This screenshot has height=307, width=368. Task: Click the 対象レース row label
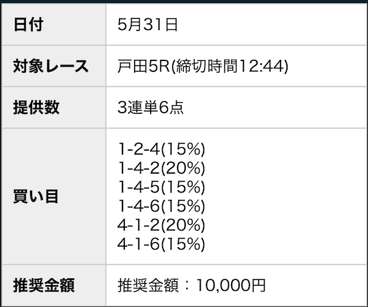coord(51,66)
